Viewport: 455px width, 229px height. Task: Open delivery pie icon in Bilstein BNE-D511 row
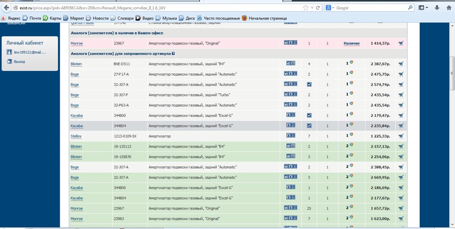point(351,62)
